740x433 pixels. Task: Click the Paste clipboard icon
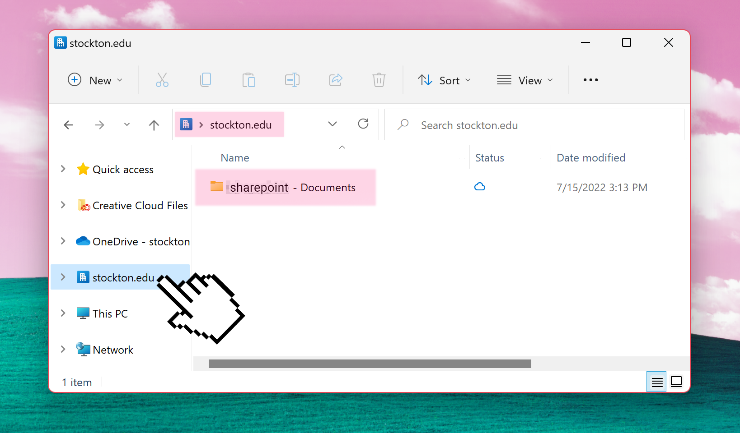pyautogui.click(x=248, y=80)
